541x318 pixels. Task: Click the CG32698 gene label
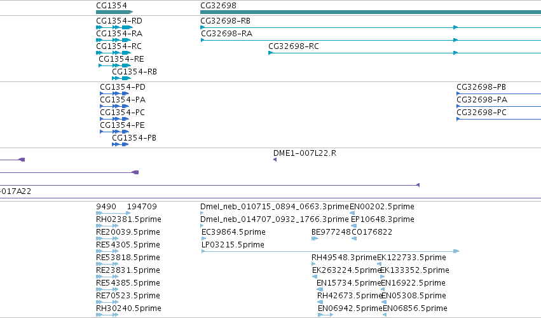click(x=219, y=6)
